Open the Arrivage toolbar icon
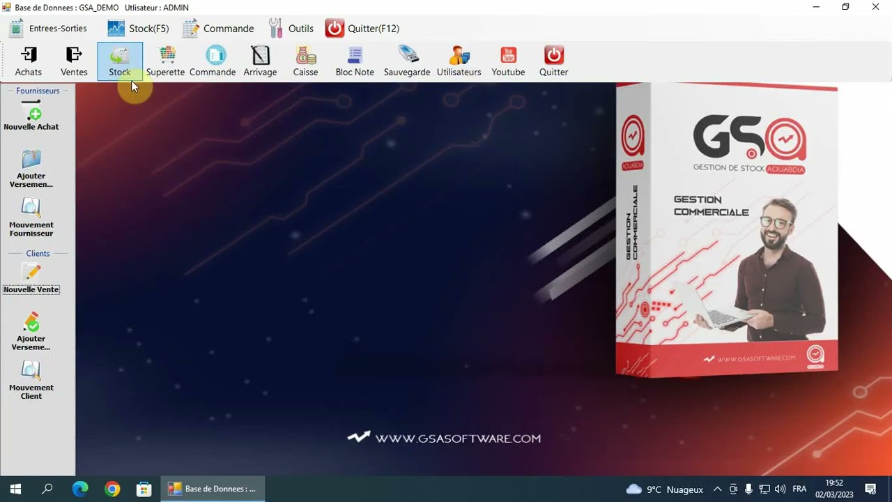Viewport: 892px width, 502px height. tap(260, 61)
